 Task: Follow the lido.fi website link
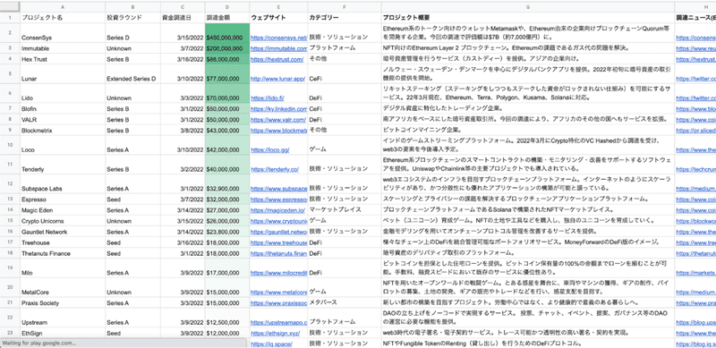pos(268,98)
